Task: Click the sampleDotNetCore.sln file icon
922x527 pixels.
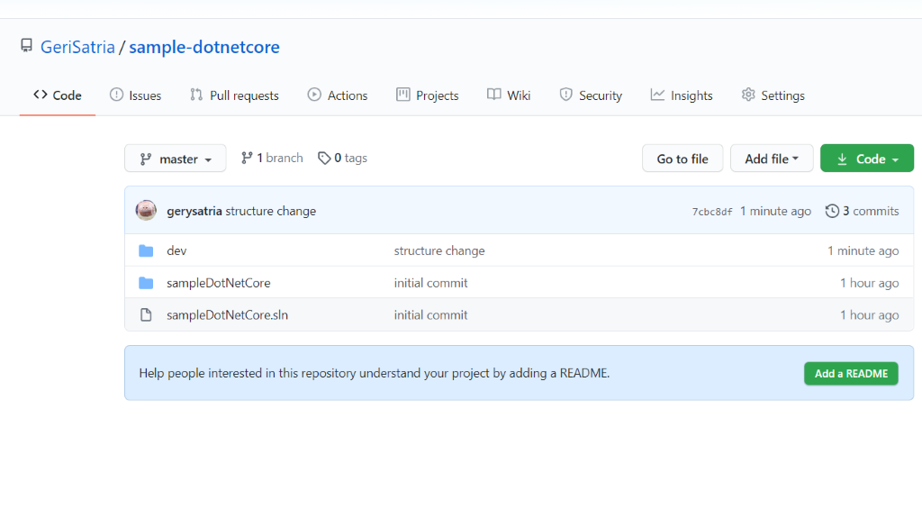Action: [146, 315]
